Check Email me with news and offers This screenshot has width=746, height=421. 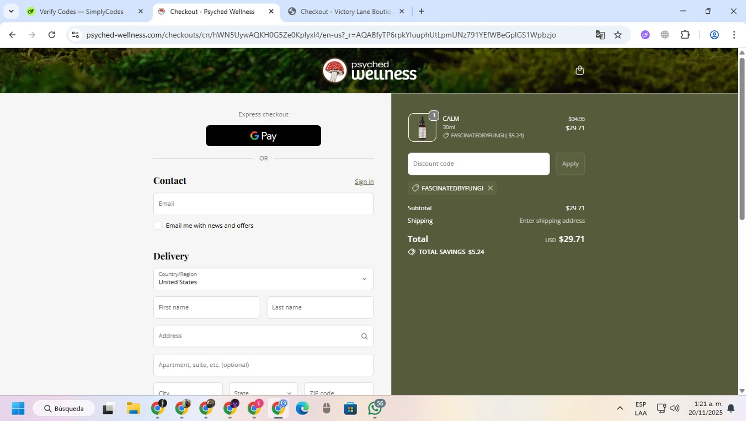pyautogui.click(x=158, y=226)
